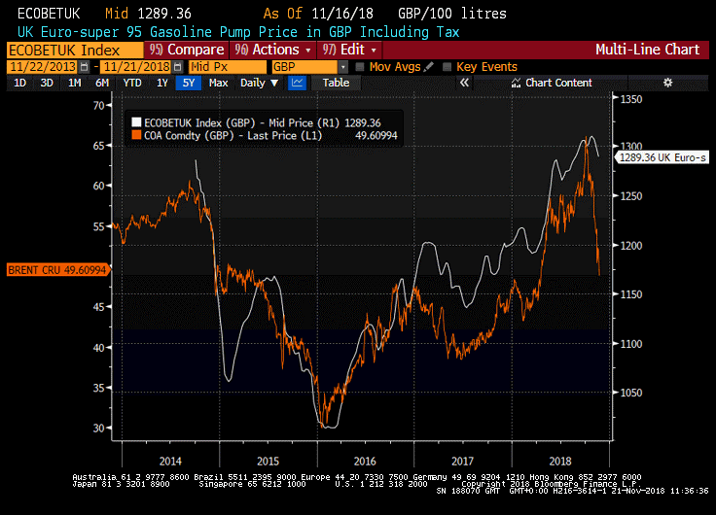This screenshot has width=716, height=515.
Task: Click the 2017 x-axis year label
Action: (462, 462)
